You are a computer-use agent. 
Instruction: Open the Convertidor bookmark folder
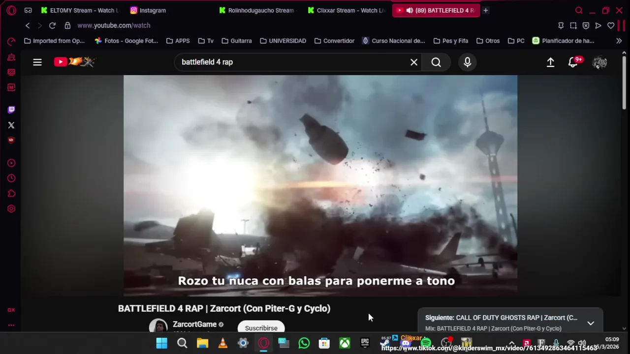334,41
